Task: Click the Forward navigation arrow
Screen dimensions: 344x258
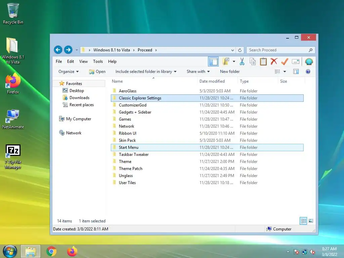Action: (68, 50)
